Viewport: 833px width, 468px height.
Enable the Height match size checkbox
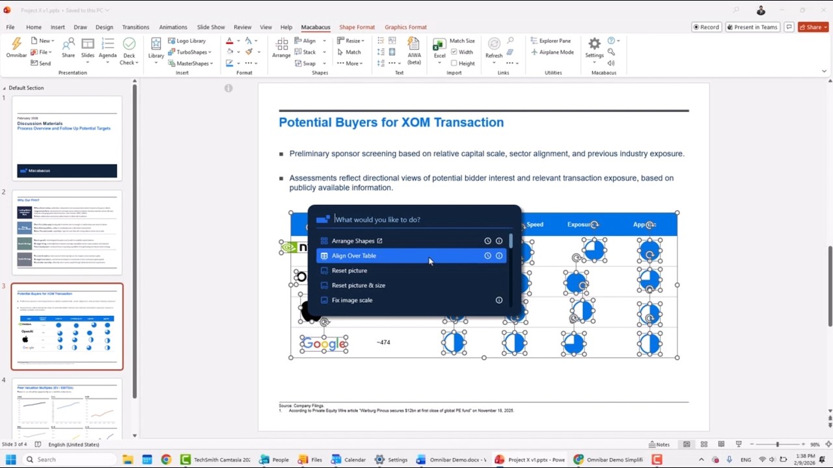(463, 63)
